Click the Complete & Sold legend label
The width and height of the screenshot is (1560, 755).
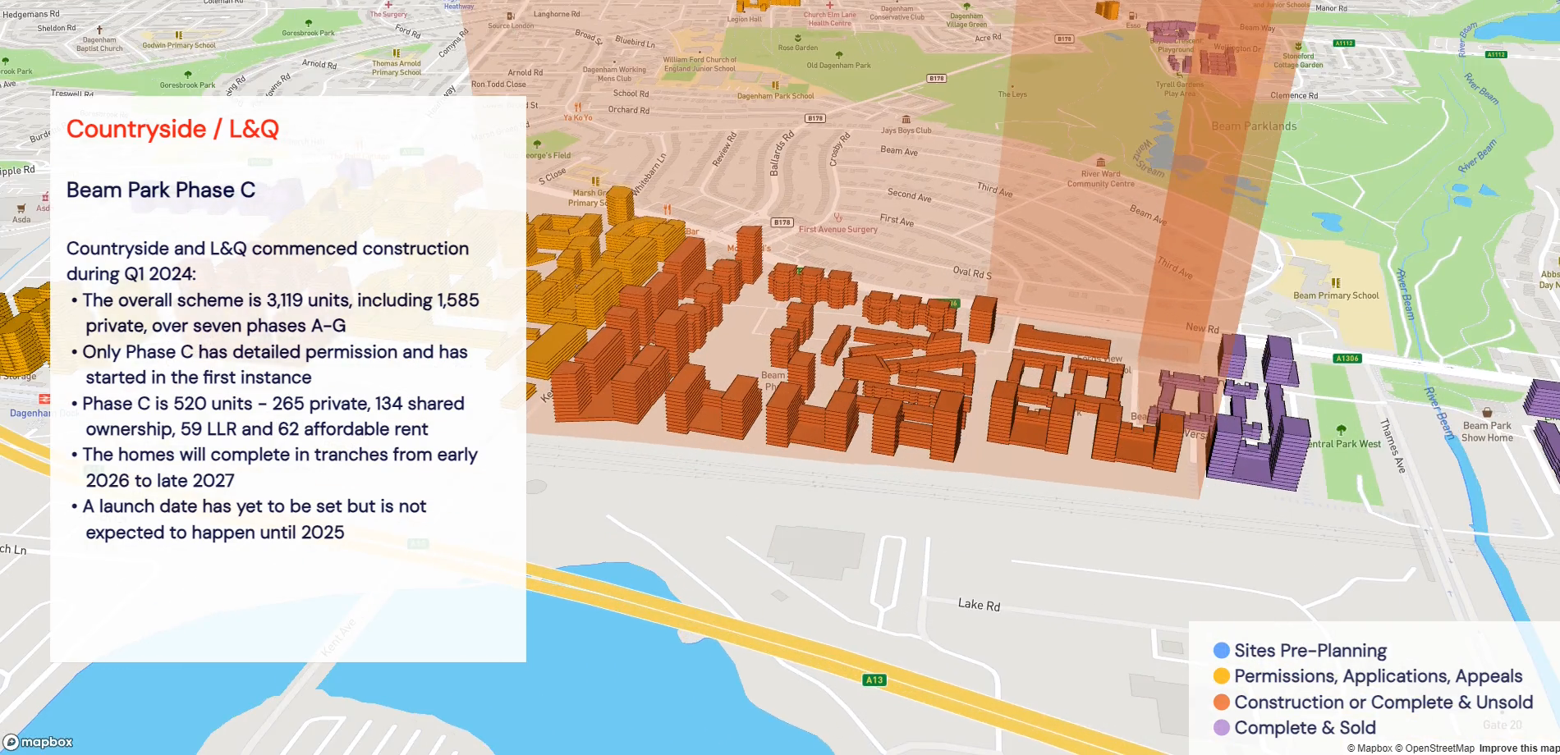pos(1305,728)
